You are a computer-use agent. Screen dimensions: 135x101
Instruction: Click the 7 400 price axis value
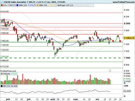pyautogui.click(x=127, y=44)
